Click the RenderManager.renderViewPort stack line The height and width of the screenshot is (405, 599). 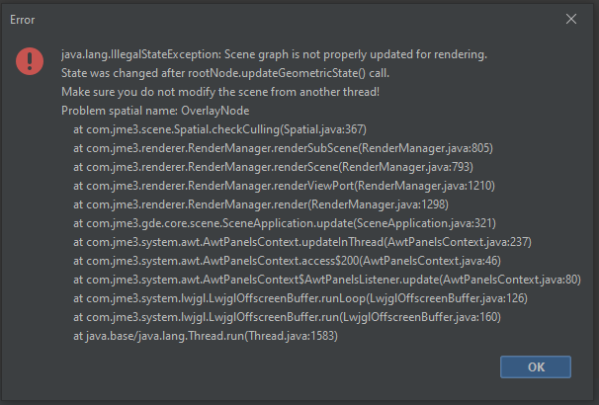coord(284,186)
